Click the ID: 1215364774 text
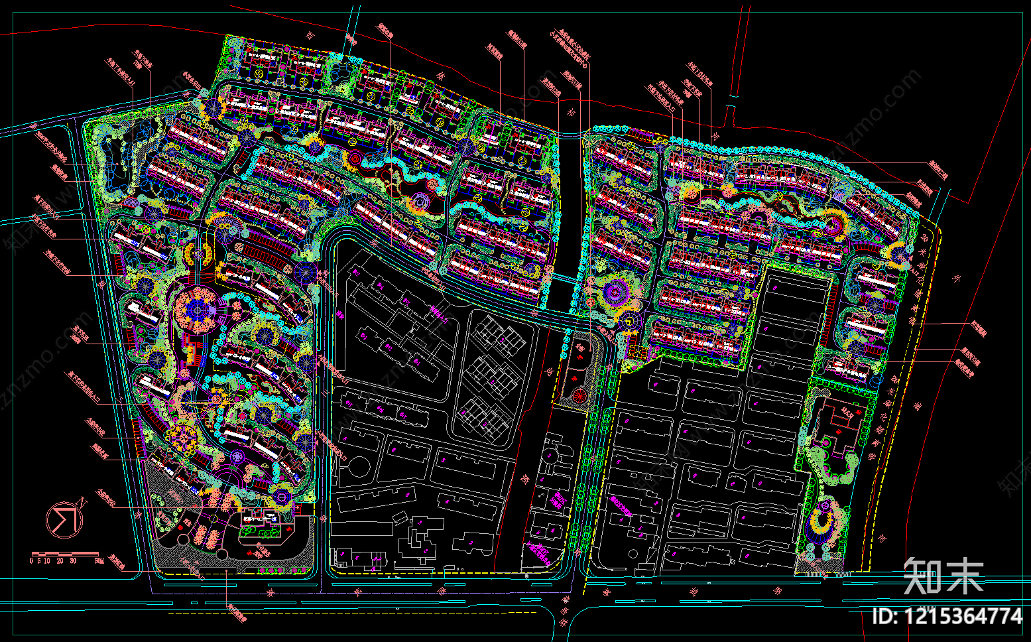The image size is (1031, 642). (948, 616)
